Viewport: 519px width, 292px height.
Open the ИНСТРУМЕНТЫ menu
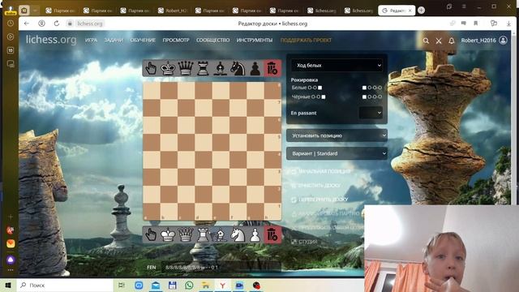click(255, 40)
